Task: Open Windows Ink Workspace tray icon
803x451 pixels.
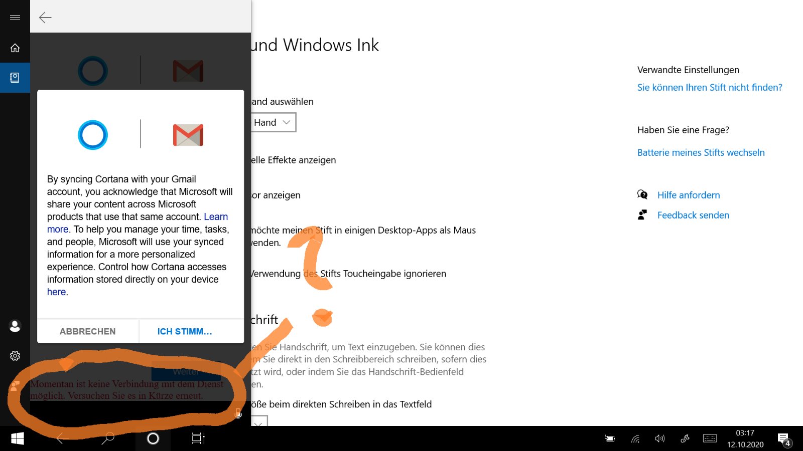Action: click(x=685, y=438)
